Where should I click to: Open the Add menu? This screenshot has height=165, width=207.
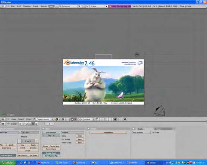coord(19,6)
